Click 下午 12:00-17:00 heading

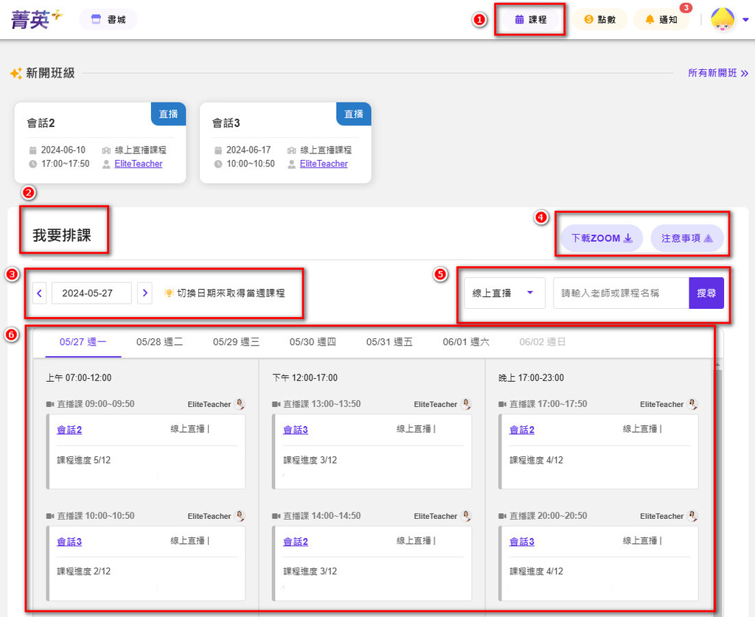(x=305, y=378)
